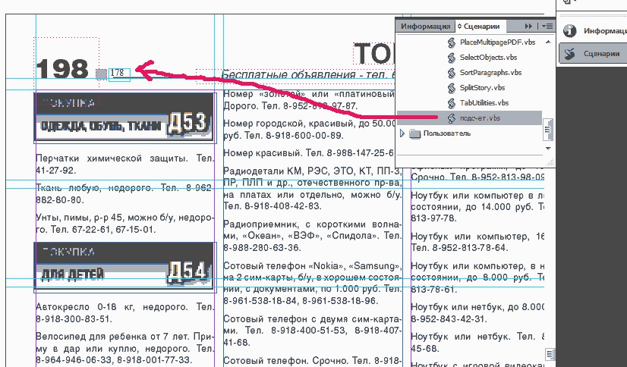Select SortParagraphs.vbs script name
The width and height of the screenshot is (627, 367).
tap(490, 73)
